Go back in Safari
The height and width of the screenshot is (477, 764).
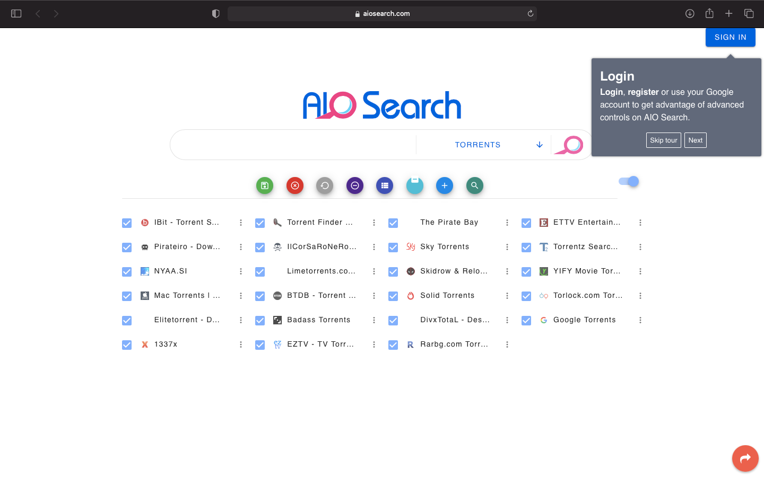(x=38, y=14)
